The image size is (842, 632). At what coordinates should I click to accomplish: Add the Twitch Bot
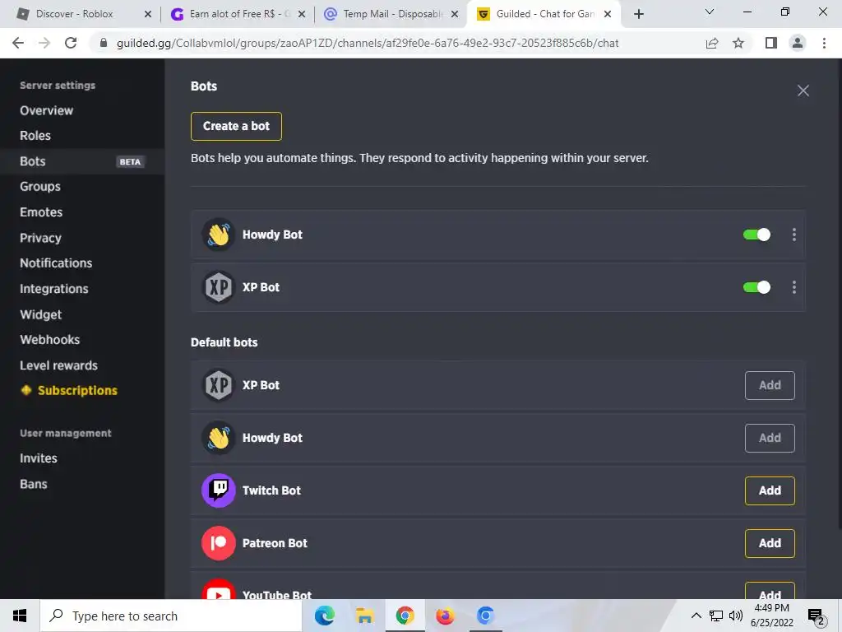[x=770, y=490]
